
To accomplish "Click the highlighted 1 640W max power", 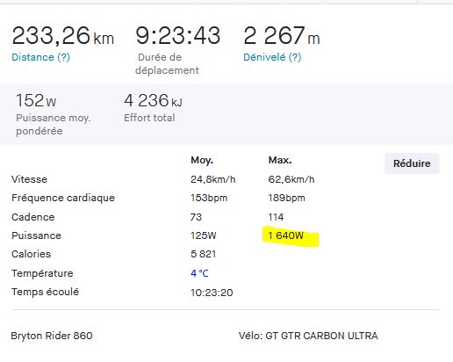I will [x=285, y=235].
